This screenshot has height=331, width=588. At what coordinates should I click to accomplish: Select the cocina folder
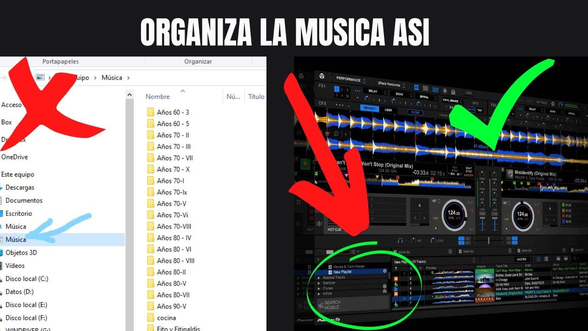pyautogui.click(x=166, y=318)
